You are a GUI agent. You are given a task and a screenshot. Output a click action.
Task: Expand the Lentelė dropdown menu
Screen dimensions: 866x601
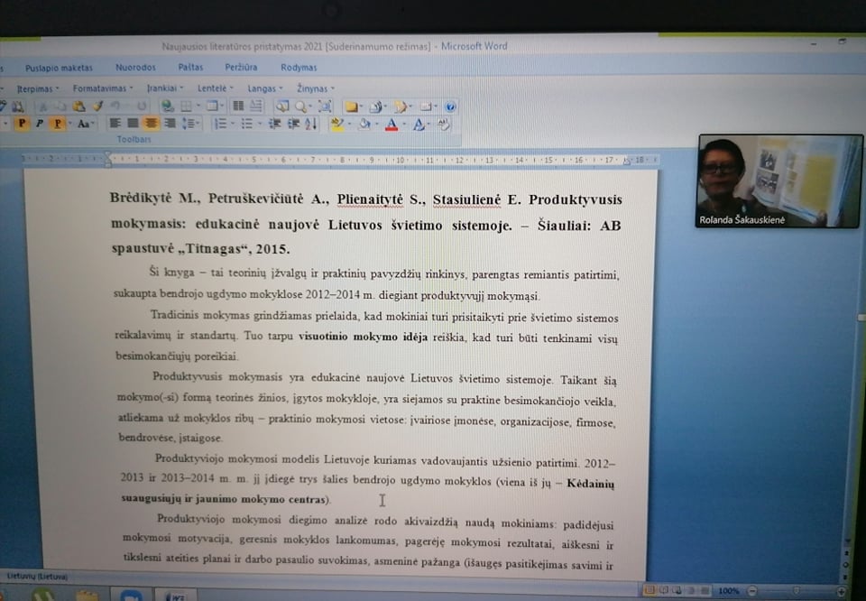coord(215,88)
